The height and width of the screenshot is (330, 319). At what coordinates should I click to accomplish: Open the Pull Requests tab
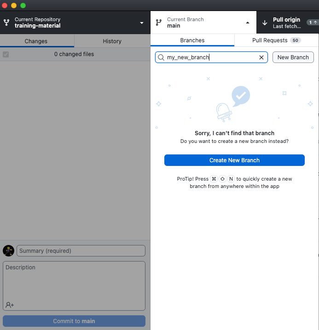pyautogui.click(x=276, y=40)
